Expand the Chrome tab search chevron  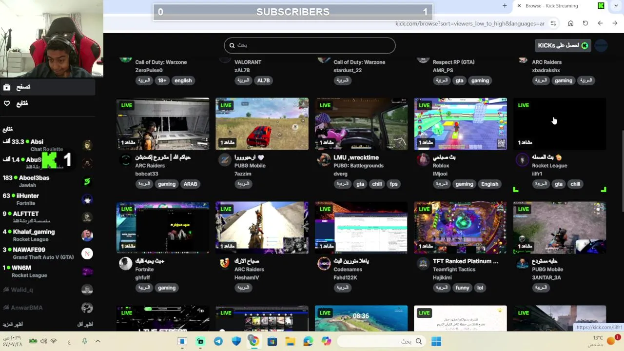coord(616,6)
